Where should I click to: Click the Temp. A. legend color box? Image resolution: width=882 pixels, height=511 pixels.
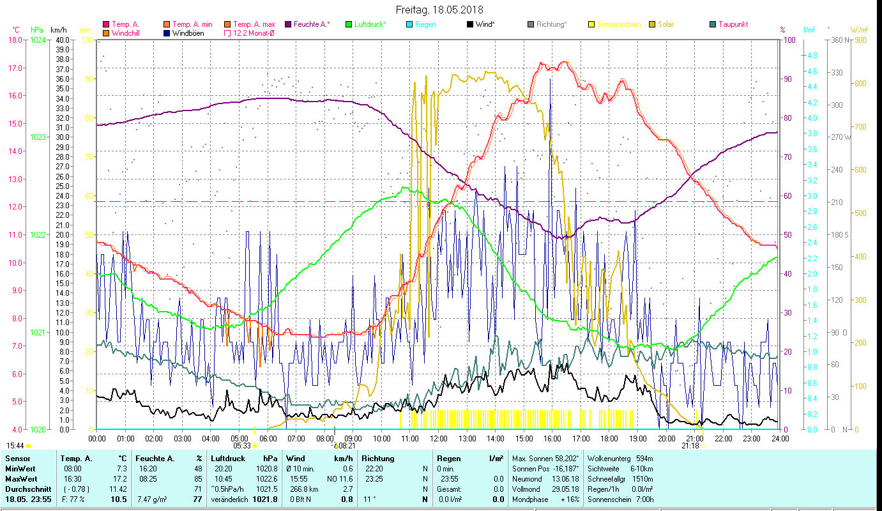[106, 24]
